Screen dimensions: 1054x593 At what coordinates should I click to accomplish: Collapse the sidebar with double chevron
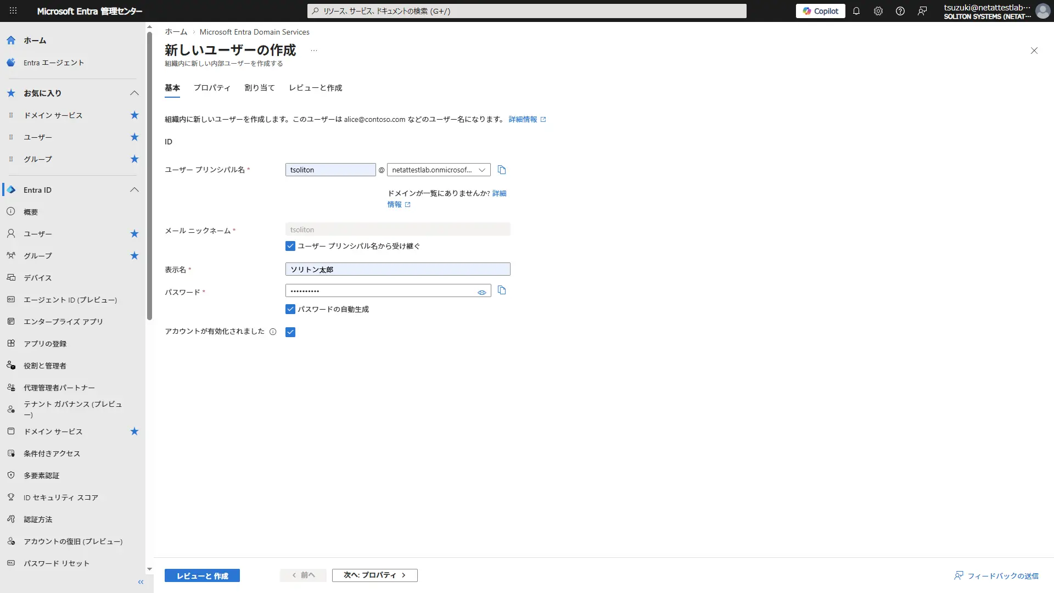[141, 582]
